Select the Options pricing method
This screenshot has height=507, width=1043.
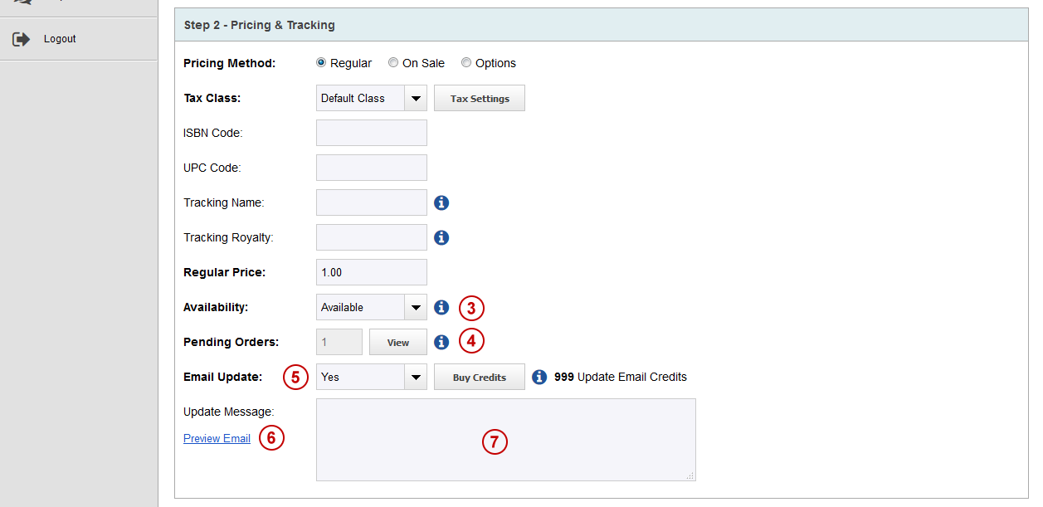point(466,63)
